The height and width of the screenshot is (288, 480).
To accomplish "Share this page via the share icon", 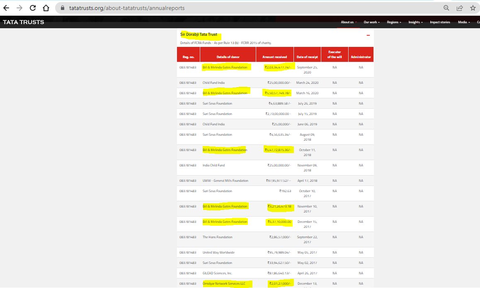I will pos(460,8).
